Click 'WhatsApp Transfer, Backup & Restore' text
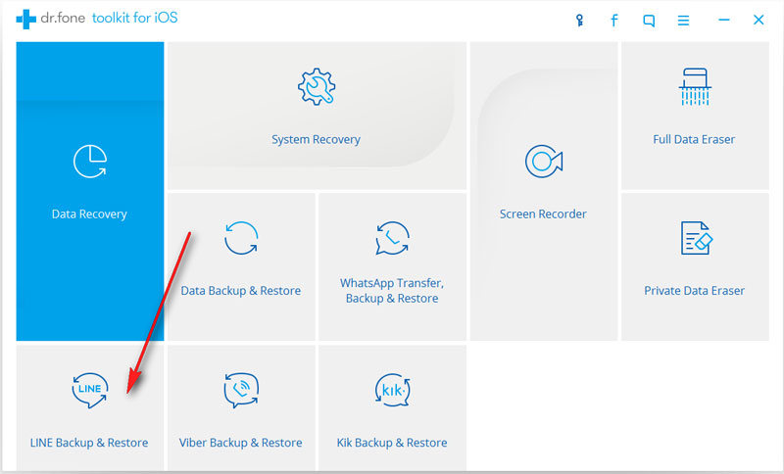 click(392, 291)
